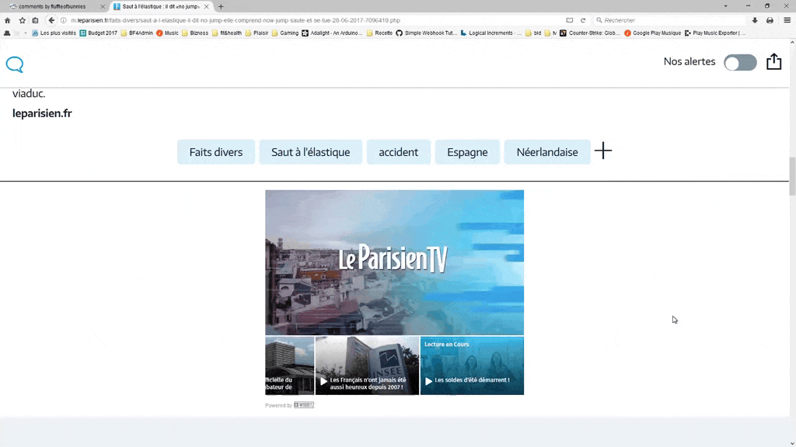
Task: Click the Rechercher search field
Action: tap(669, 20)
